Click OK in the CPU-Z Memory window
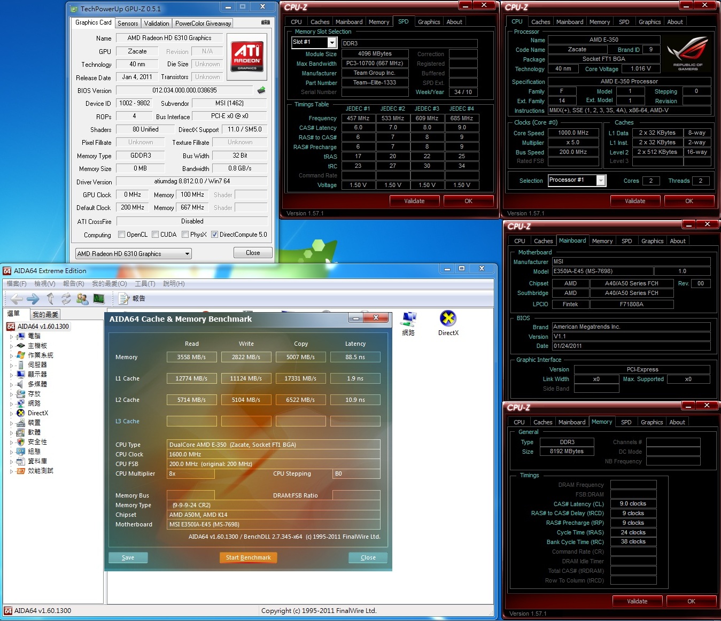721x621 pixels. tap(691, 601)
